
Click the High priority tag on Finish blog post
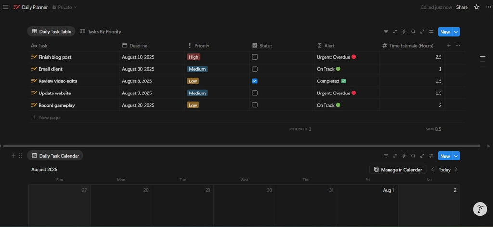pos(194,57)
